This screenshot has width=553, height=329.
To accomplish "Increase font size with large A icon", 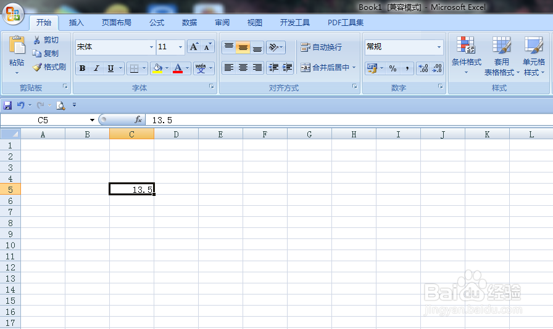I will click(x=194, y=47).
